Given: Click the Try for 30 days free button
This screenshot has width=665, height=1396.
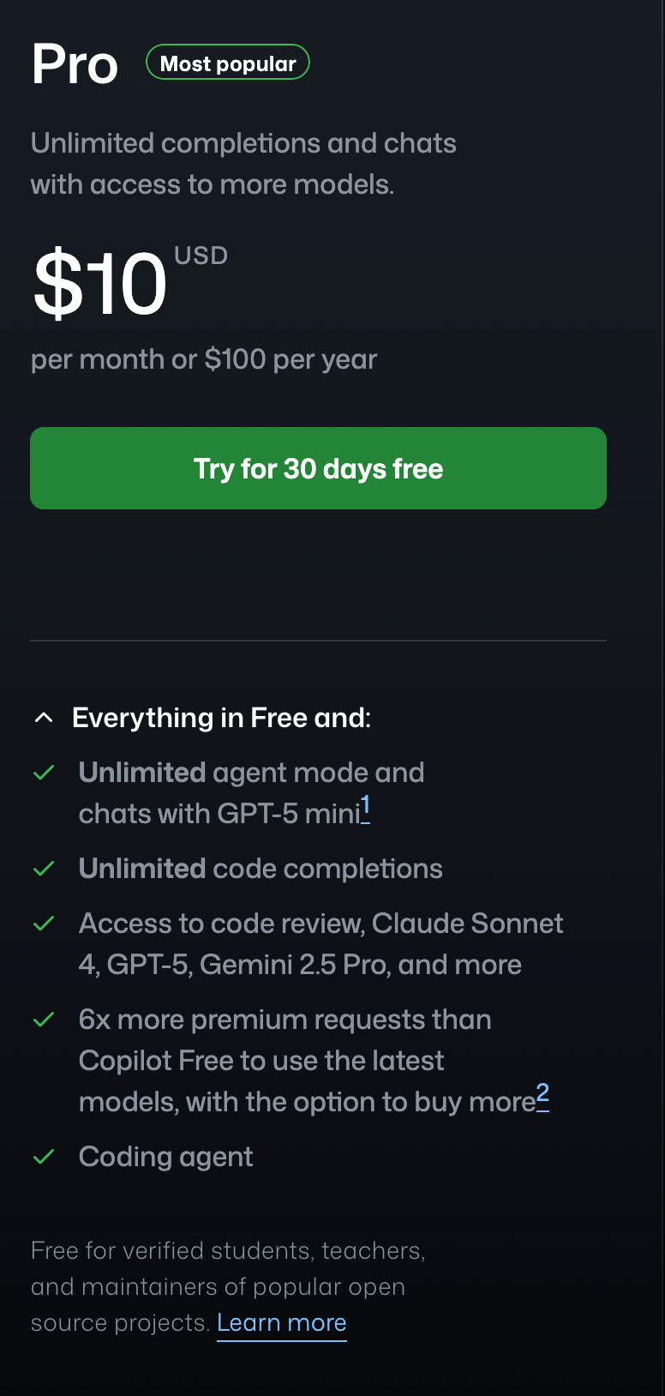Looking at the screenshot, I should pos(318,468).
